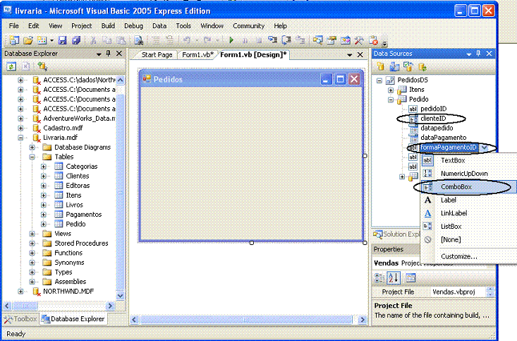Viewport: 517px width, 341px height.
Task: Save the current file with the Save icon
Action: click(62, 40)
